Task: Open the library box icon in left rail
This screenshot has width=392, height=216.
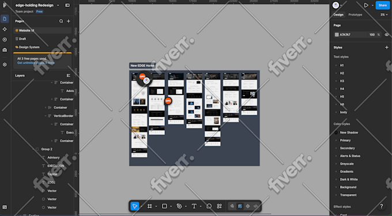Action: [x=5, y=50]
